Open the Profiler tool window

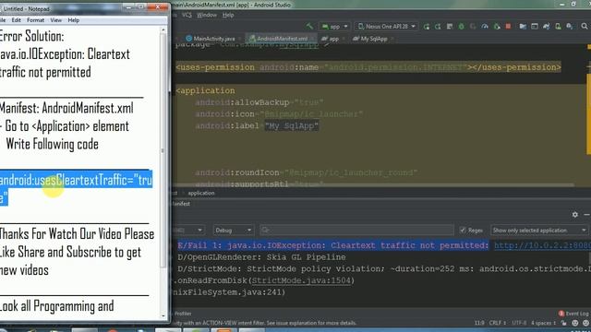(183, 314)
